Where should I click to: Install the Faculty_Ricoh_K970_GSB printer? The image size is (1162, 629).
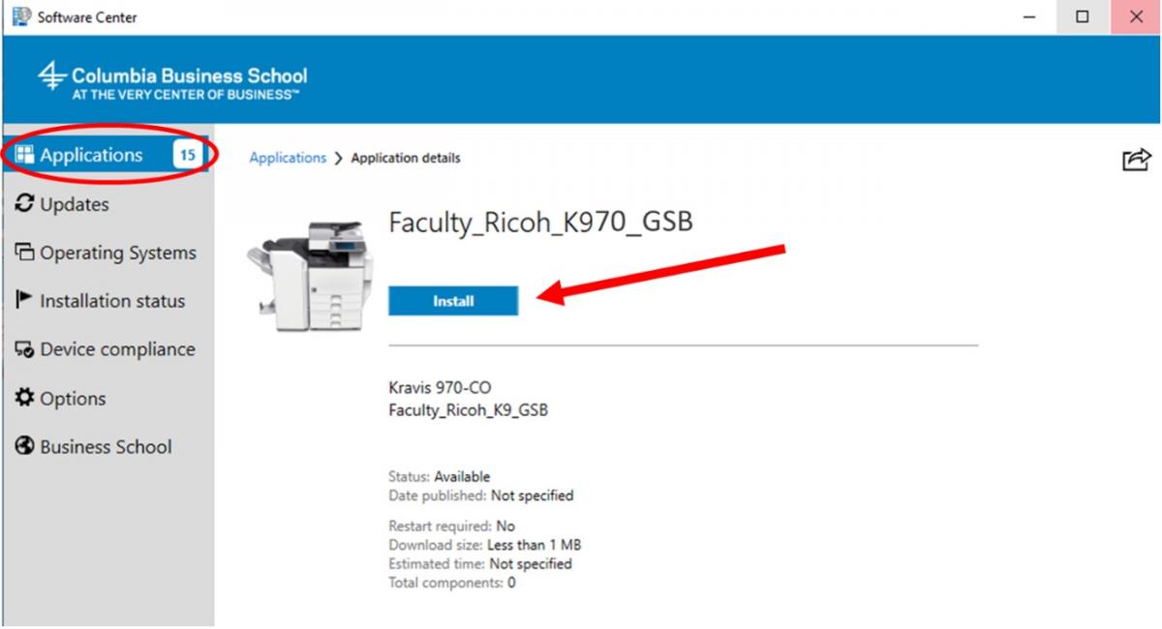[453, 301]
